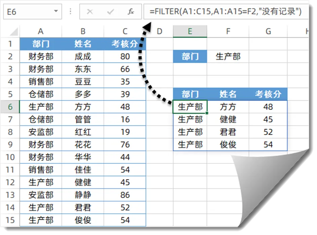Click cell A4 containing 销售部
This screenshot has height=235, width=317.
point(41,82)
